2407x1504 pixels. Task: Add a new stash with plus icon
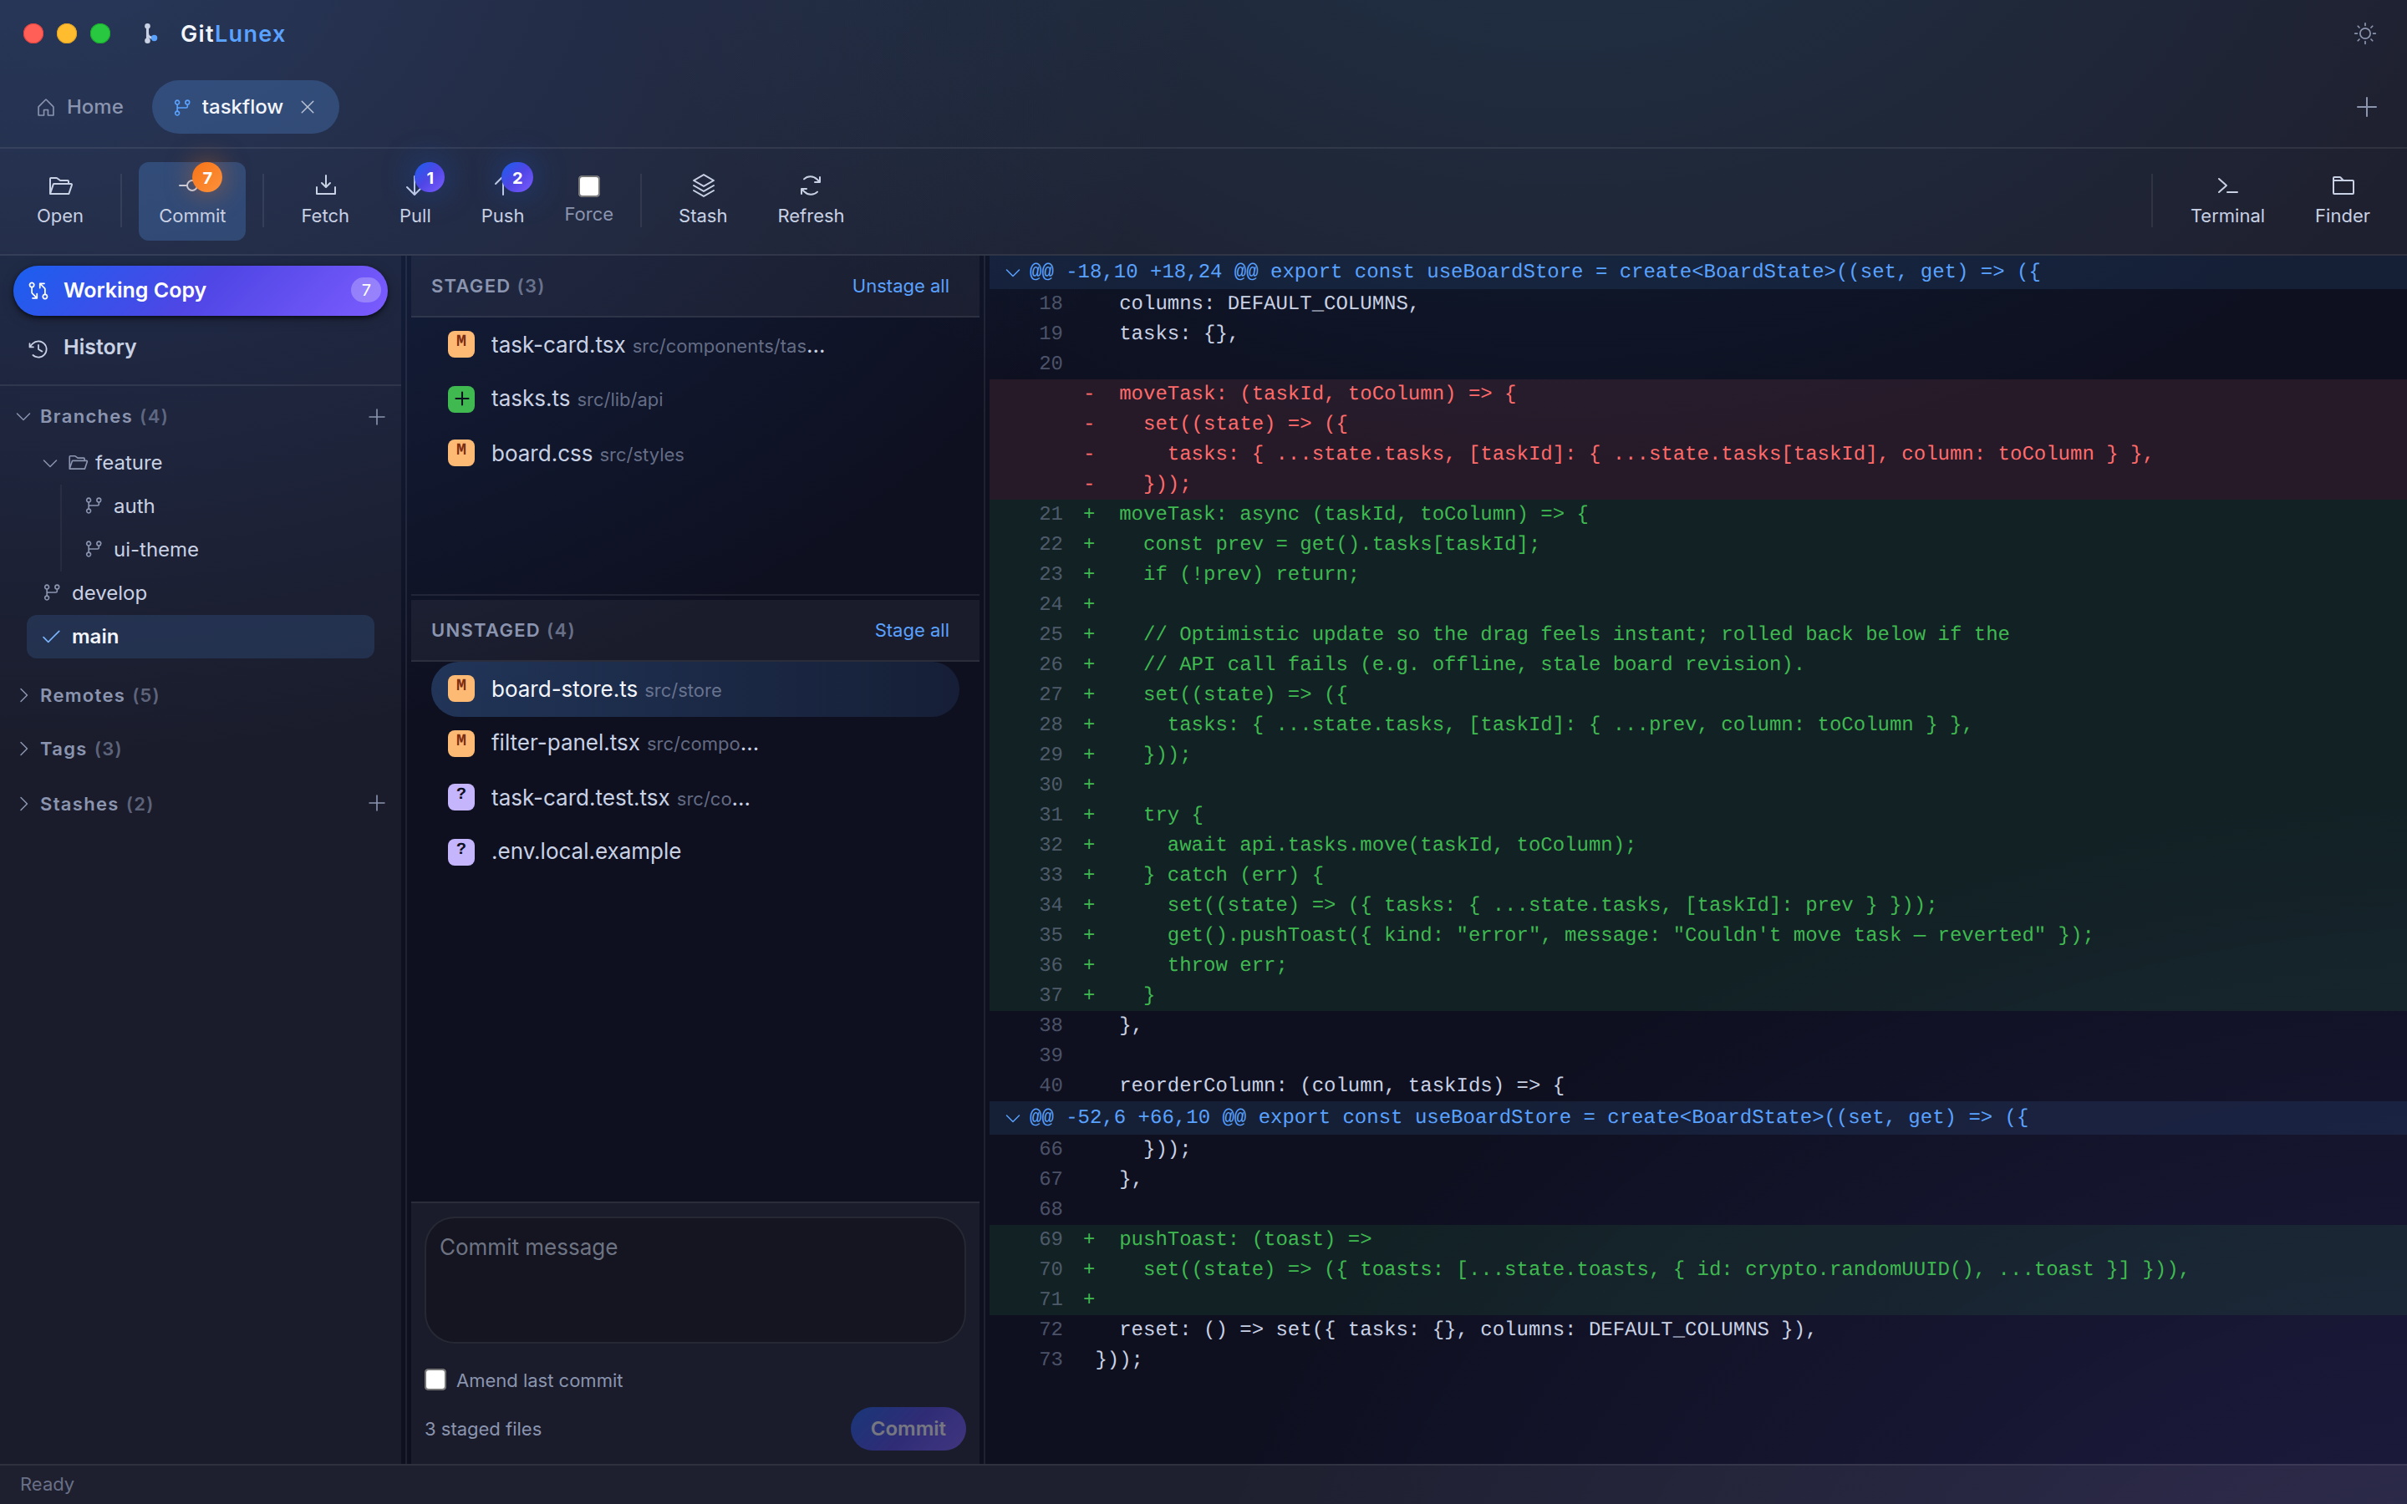coord(377,803)
